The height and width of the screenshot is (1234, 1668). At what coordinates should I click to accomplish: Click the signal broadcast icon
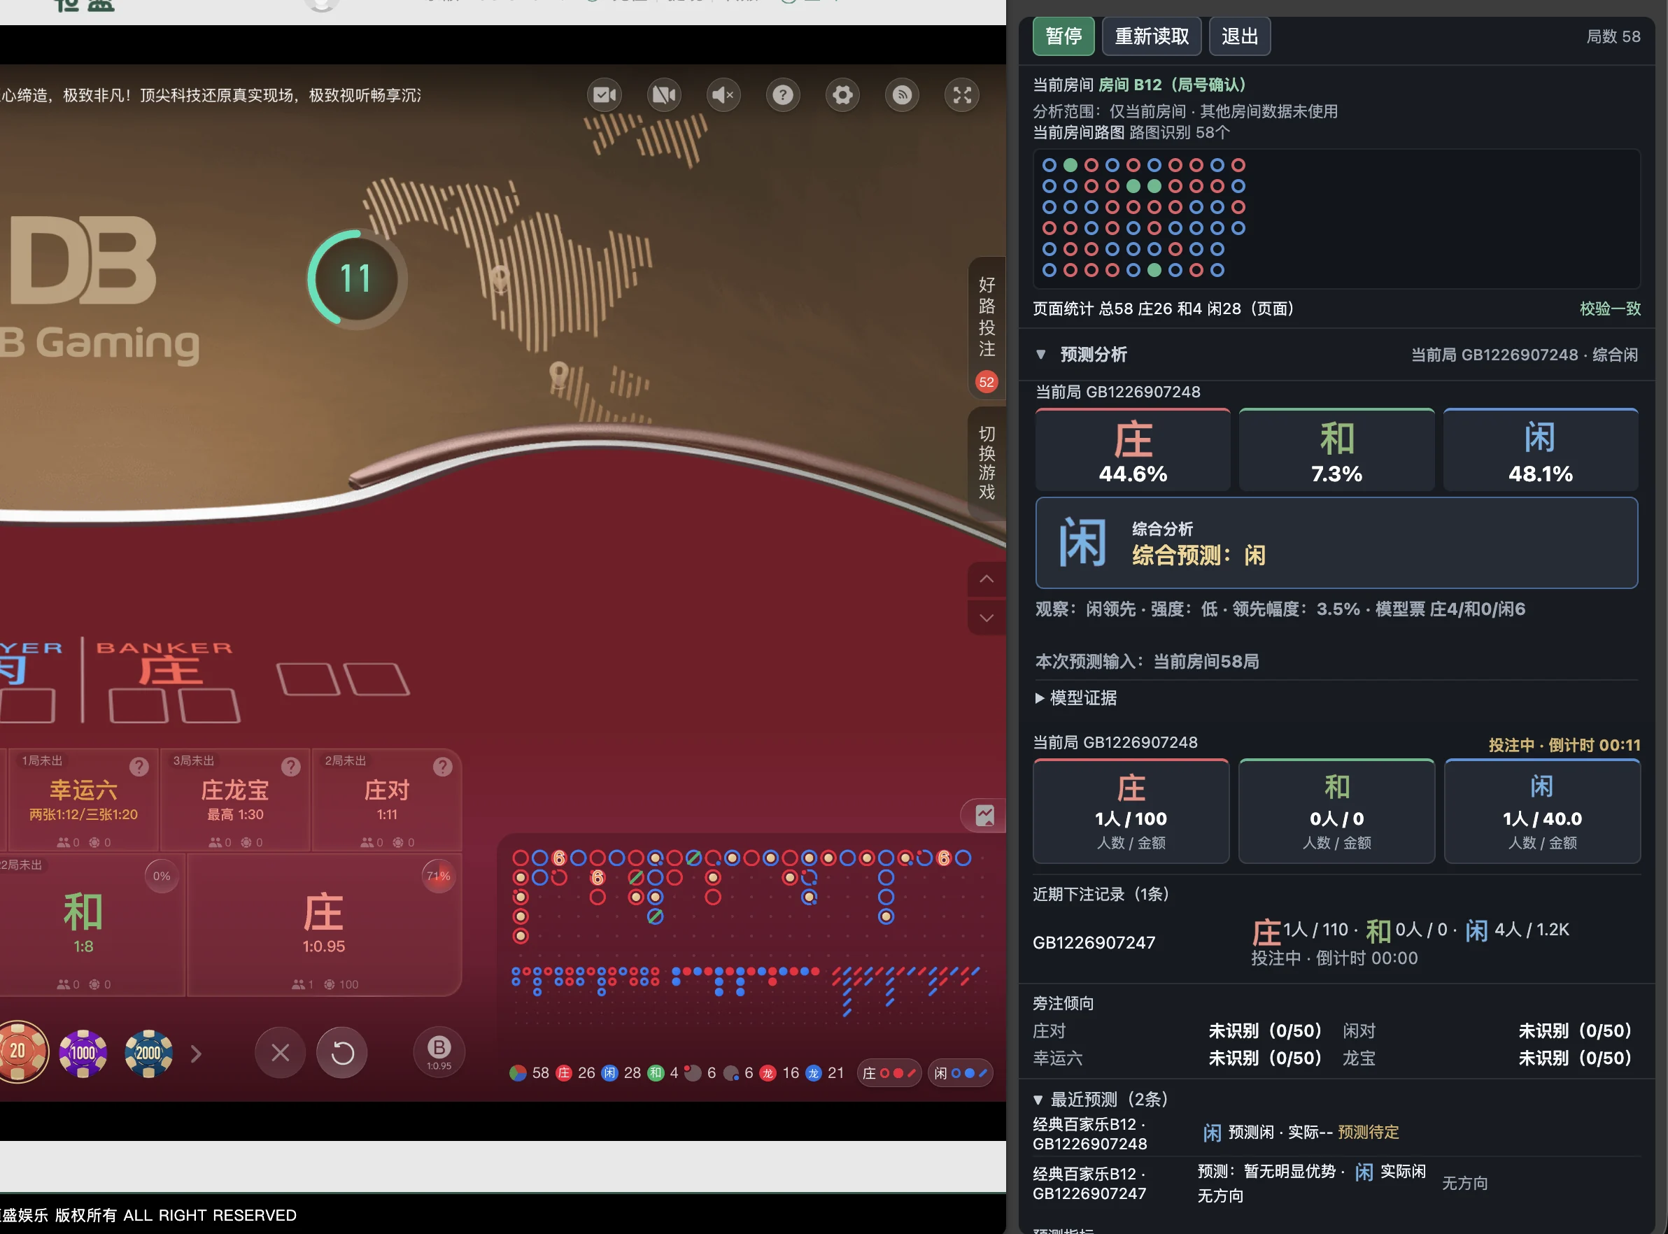[903, 96]
